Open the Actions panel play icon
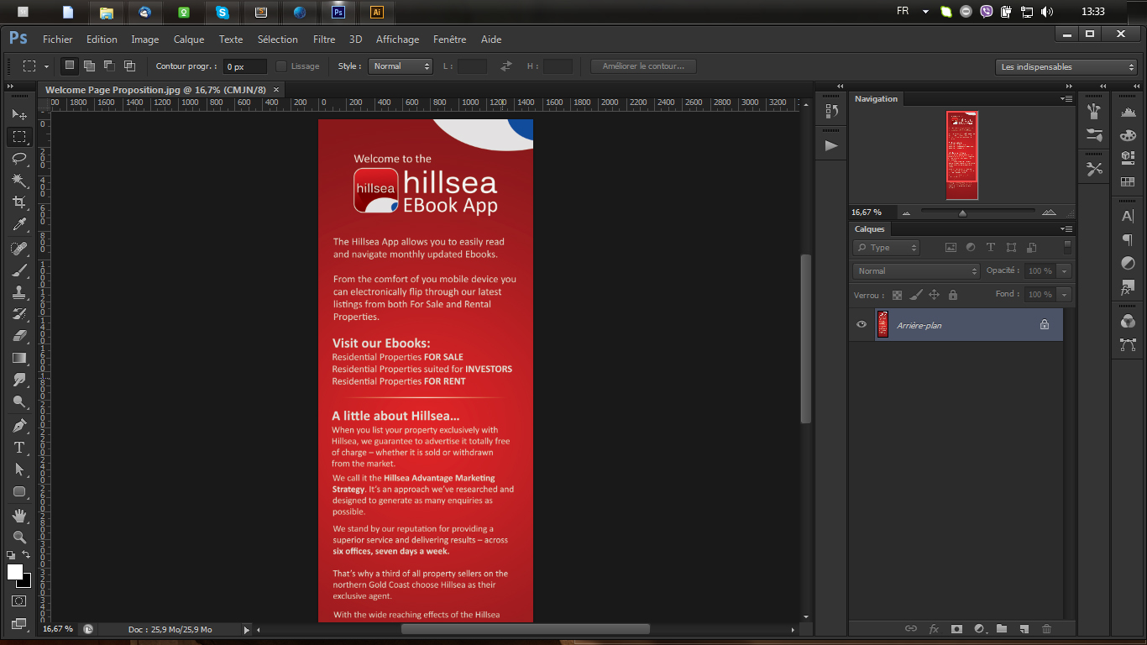 point(831,145)
